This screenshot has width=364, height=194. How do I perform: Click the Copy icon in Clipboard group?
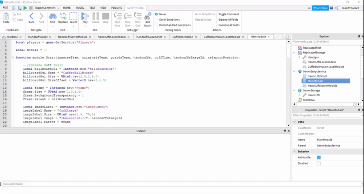pyautogui.click(x=14, y=20)
